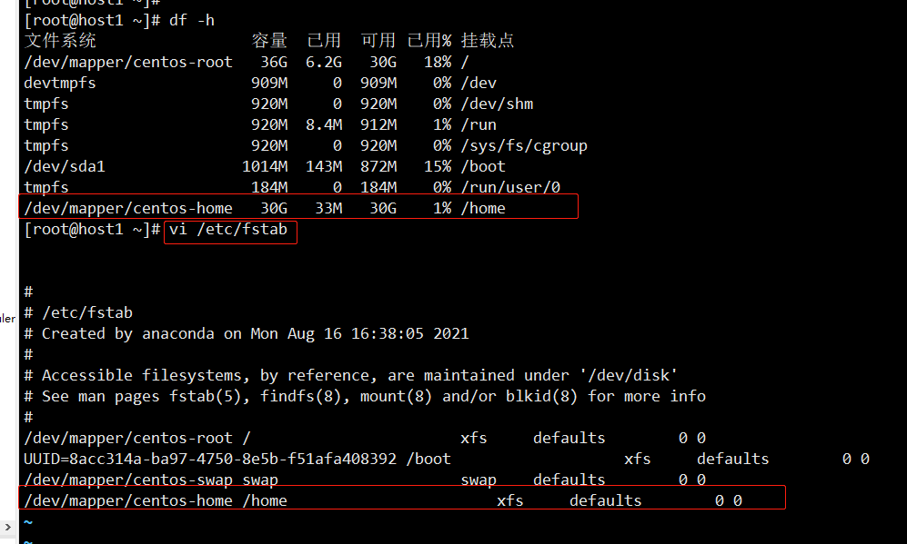The height and width of the screenshot is (544, 907).
Task: Click the "36G" capacity value
Action: click(274, 62)
